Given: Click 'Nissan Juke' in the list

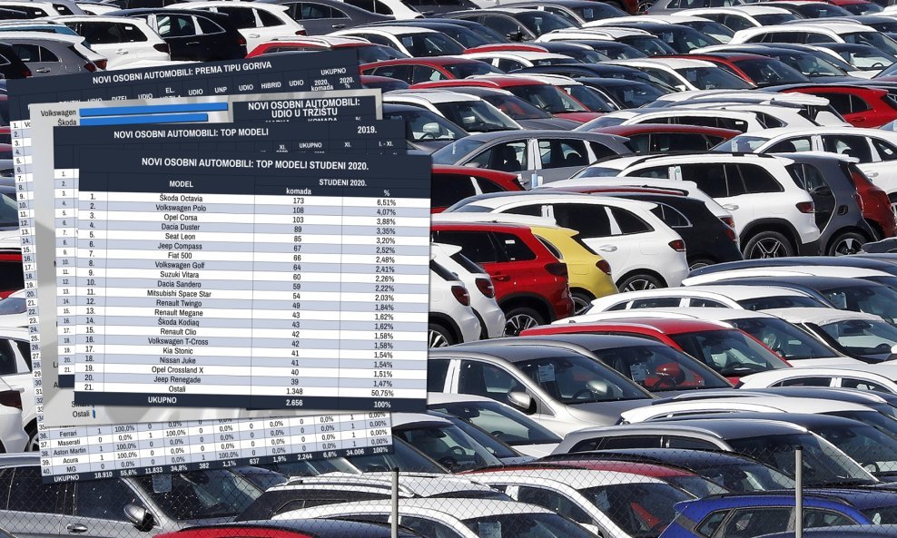Looking at the screenshot, I should (178, 361).
